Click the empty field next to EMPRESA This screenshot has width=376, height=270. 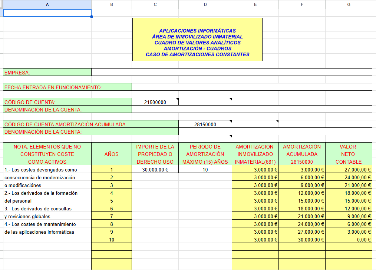(231, 72)
